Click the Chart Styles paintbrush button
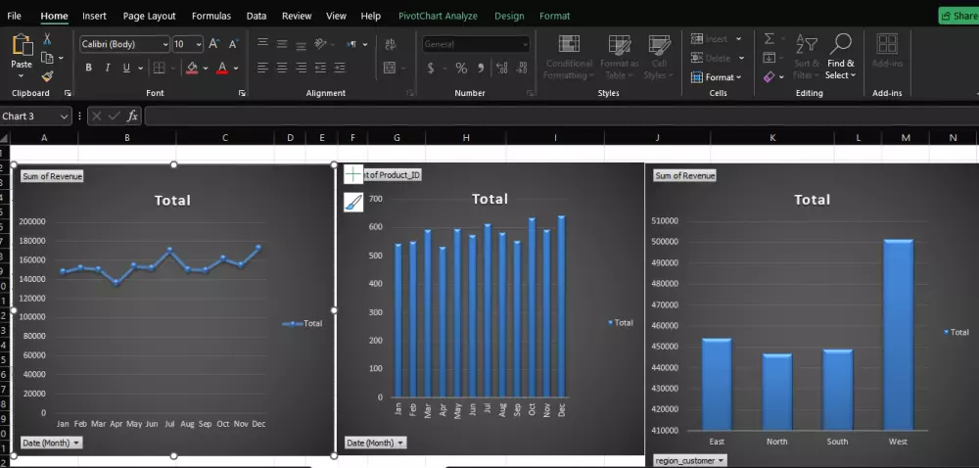979x468 pixels. [353, 202]
